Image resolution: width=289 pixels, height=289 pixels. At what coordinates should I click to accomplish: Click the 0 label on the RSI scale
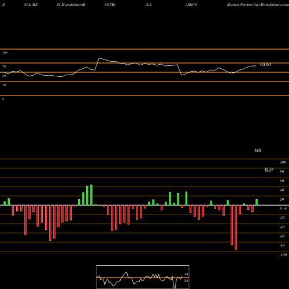pos(3,99)
